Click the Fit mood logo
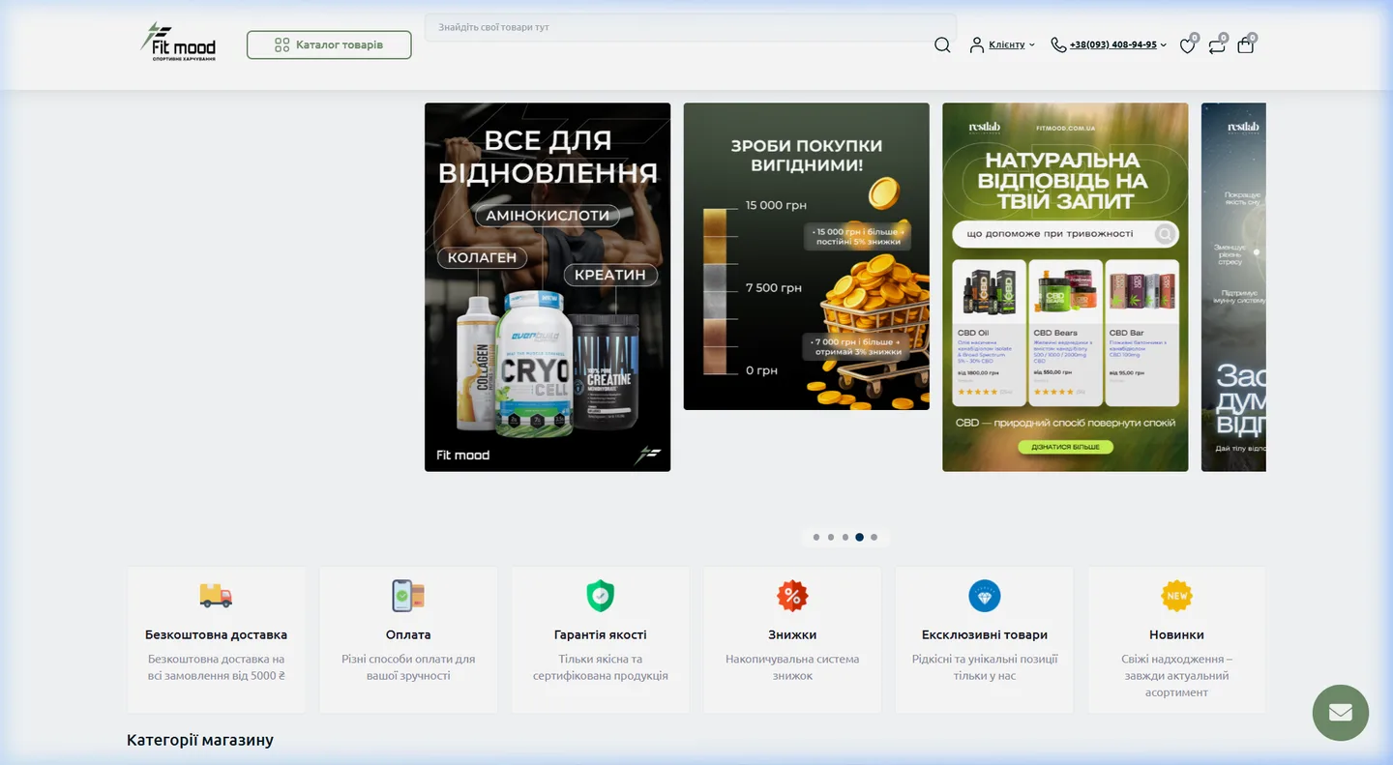Viewport: 1393px width, 765px height. point(179,43)
